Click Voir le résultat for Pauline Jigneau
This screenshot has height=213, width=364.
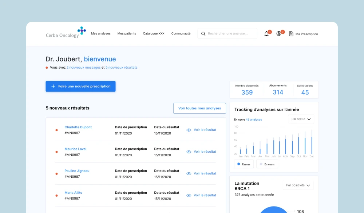[x=205, y=173]
